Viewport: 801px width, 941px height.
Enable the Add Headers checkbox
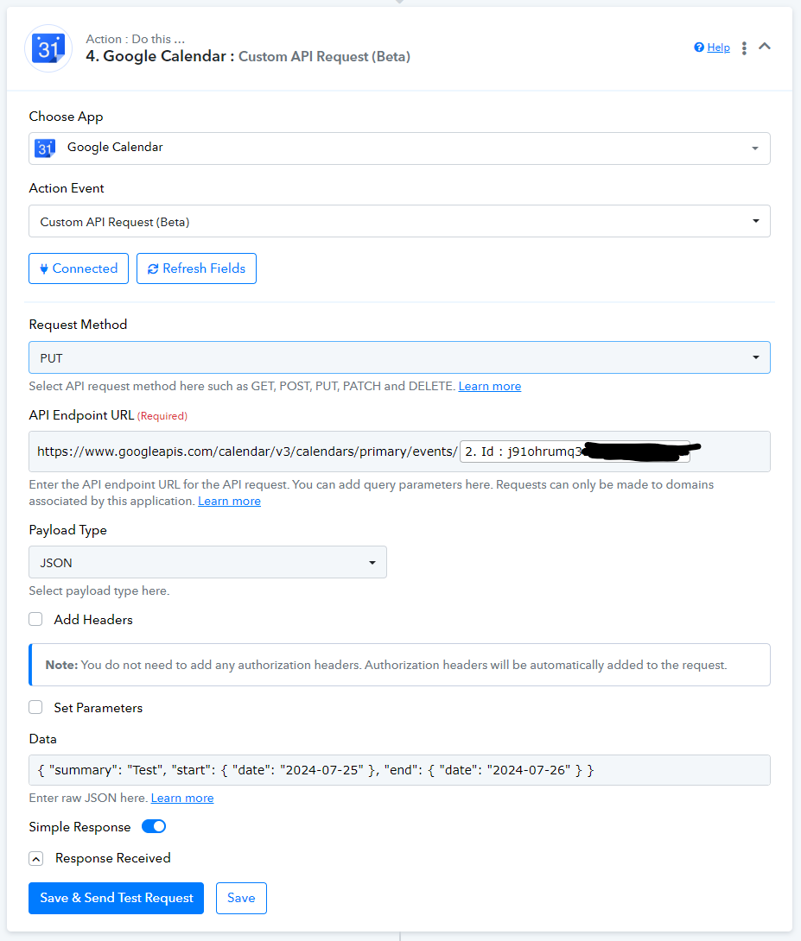coord(36,619)
